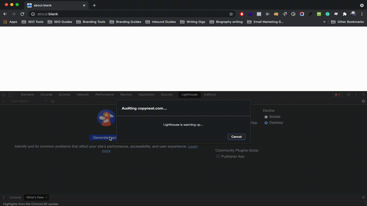This screenshot has height=206, width=367.
Task: Add a new Lighthouse report with plus icon
Action: 4,101
